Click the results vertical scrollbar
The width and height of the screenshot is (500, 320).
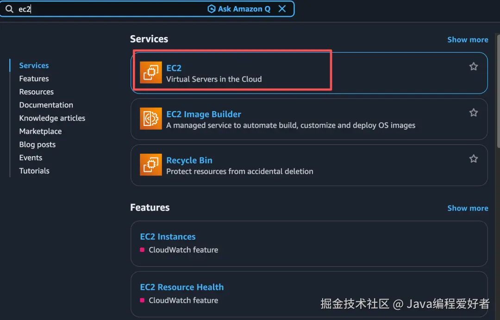[x=498, y=93]
